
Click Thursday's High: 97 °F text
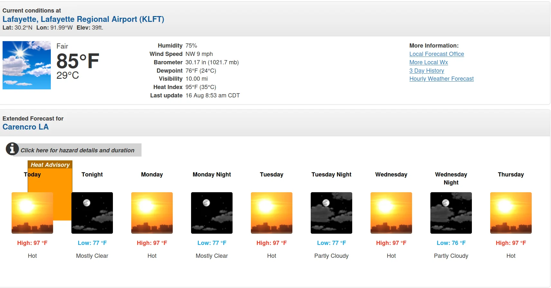(511, 243)
